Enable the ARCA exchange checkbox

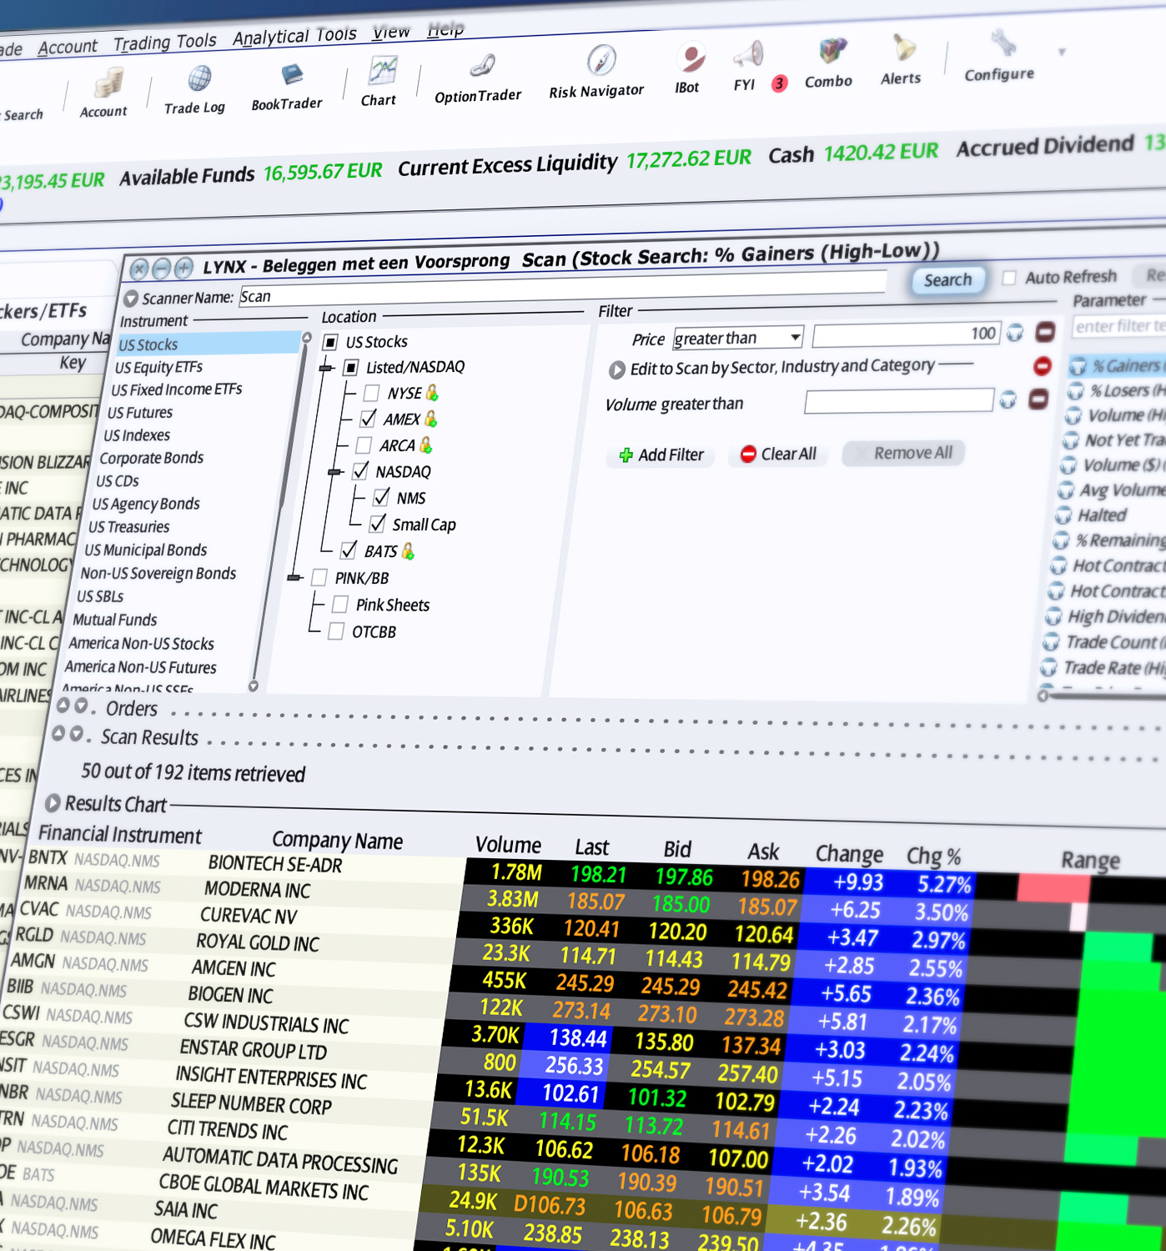point(364,445)
